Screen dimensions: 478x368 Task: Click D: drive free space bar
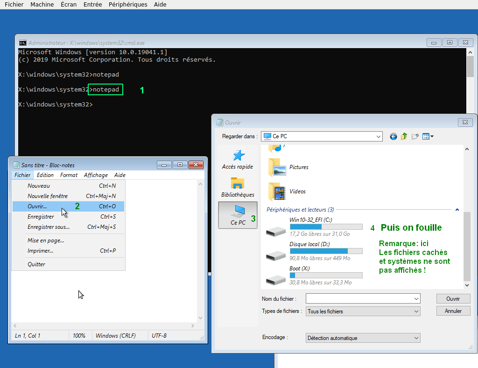point(326,251)
